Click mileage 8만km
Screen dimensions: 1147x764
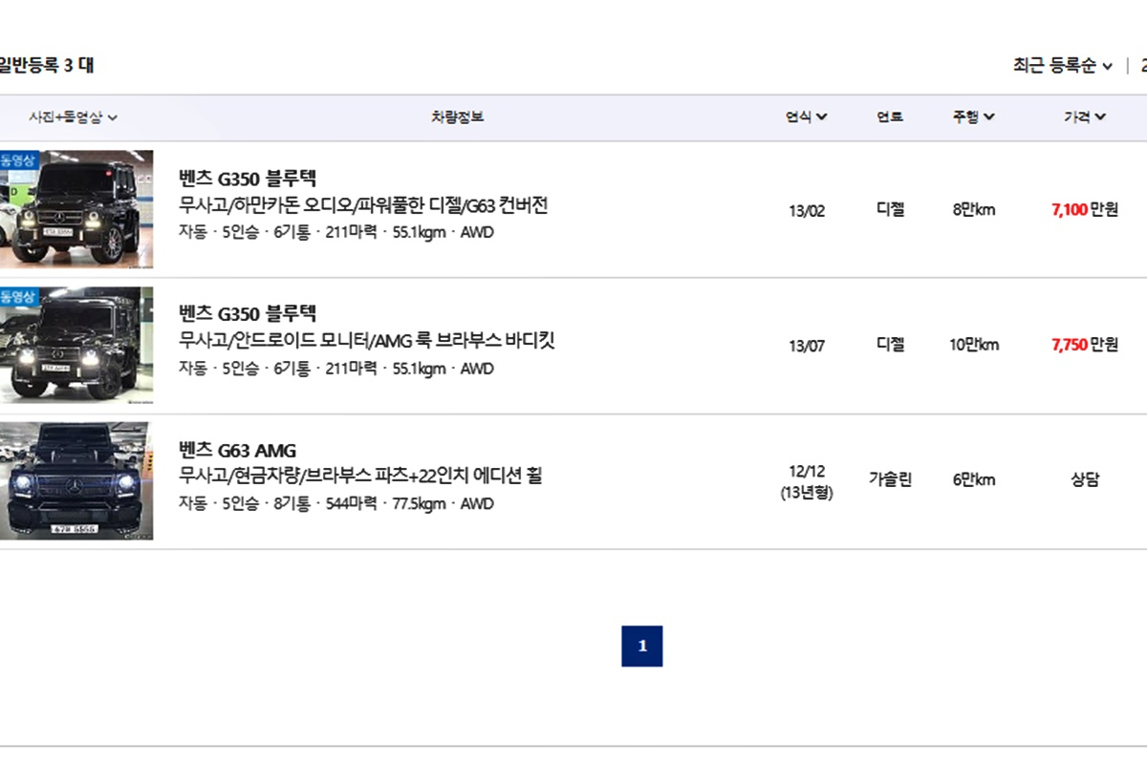(974, 210)
